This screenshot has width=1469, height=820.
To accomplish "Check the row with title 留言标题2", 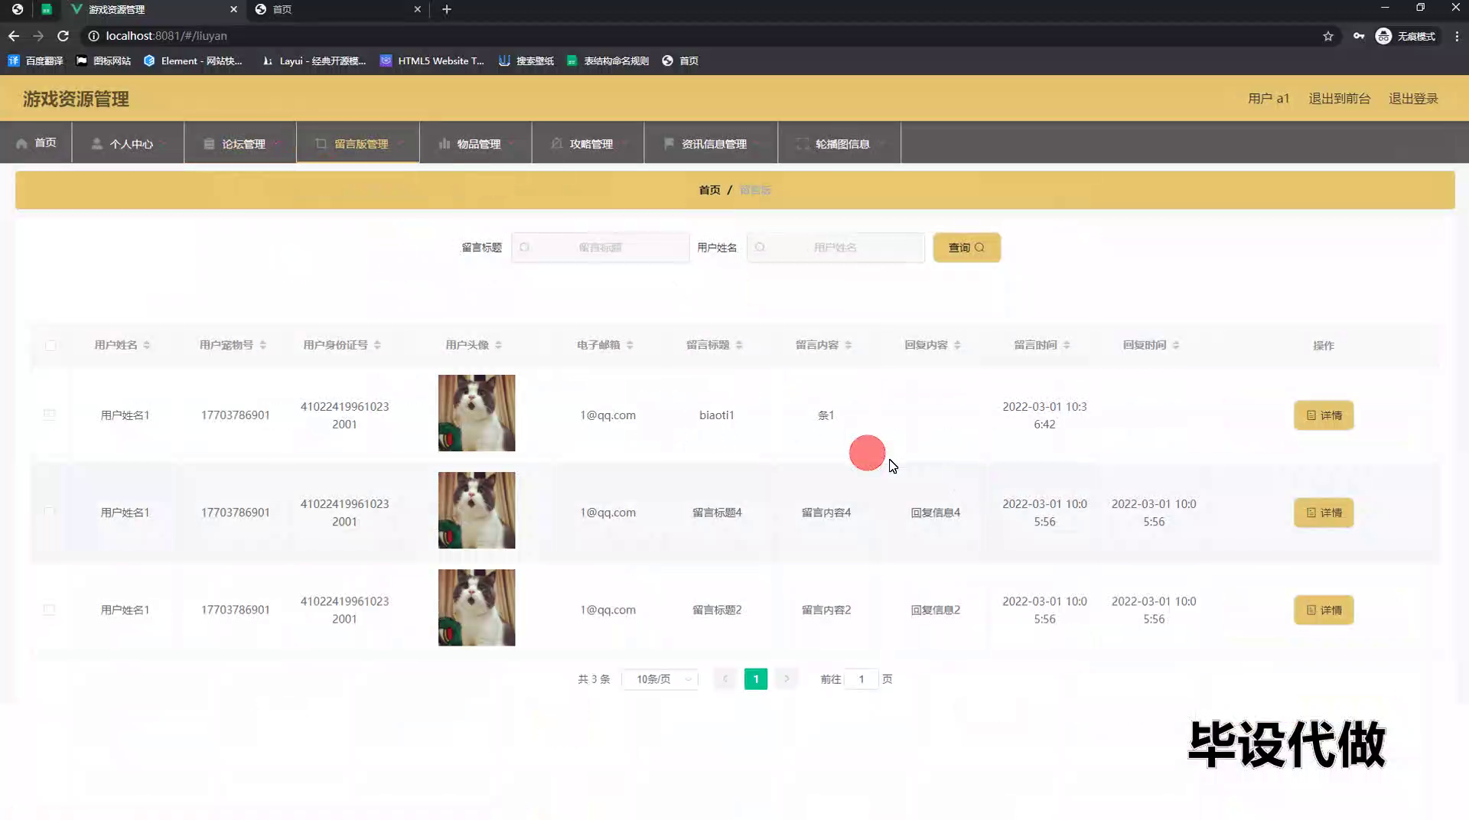I will pyautogui.click(x=50, y=610).
